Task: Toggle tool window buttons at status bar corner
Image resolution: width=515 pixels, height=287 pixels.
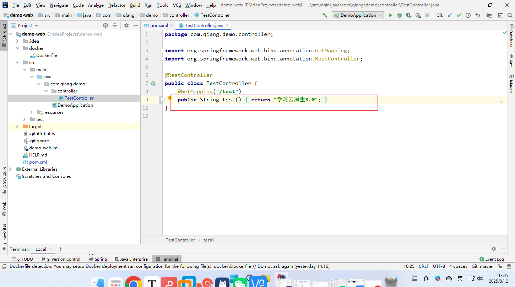Action: pyautogui.click(x=4, y=266)
